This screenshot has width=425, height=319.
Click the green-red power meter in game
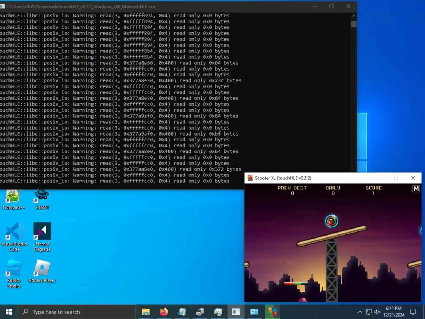tap(296, 284)
